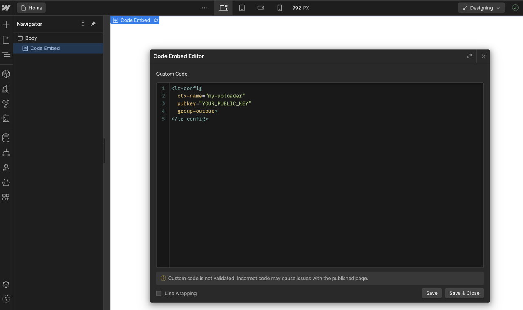Viewport: 523px width, 310px height.
Task: Click the Save & Close button
Action: point(464,293)
